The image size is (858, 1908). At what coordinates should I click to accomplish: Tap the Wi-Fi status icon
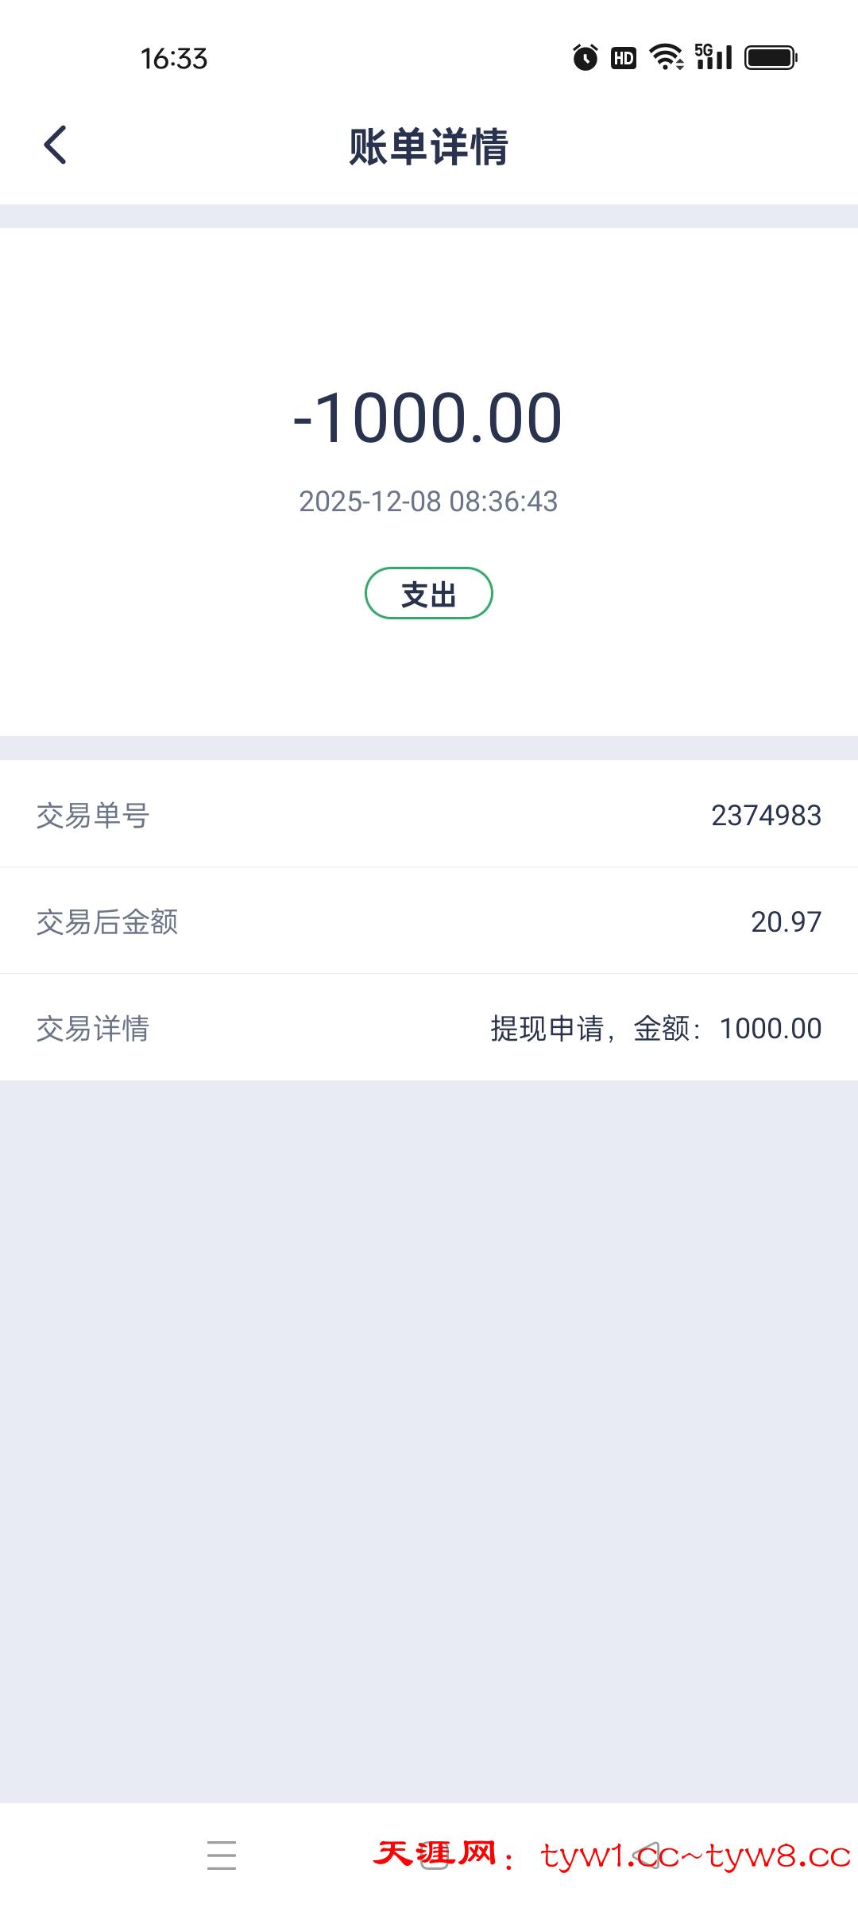click(x=666, y=57)
